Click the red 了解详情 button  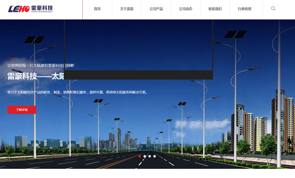[x=22, y=110]
